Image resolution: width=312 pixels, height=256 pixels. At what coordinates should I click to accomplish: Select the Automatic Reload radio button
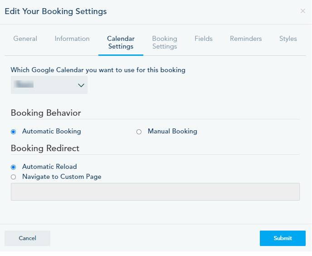point(13,167)
